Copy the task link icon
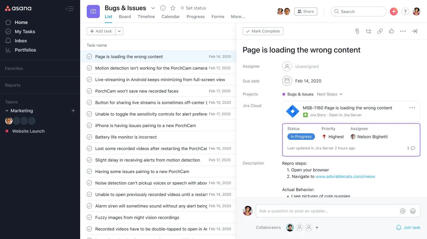The height and width of the screenshot is (239, 427). [x=380, y=31]
